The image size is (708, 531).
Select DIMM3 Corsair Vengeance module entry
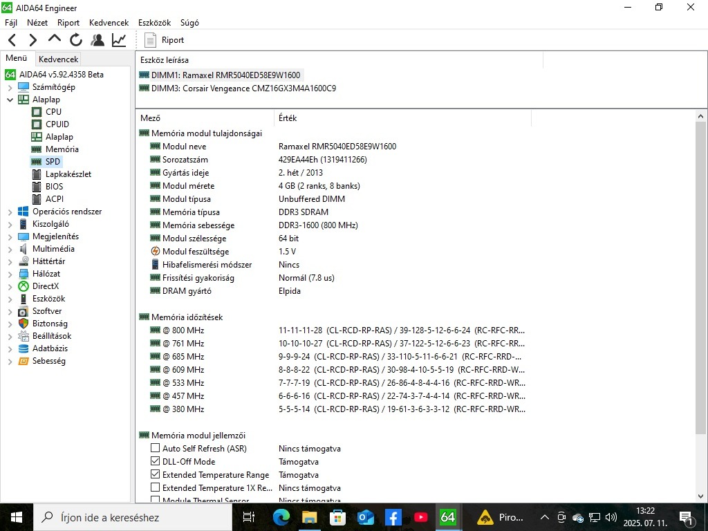(x=243, y=88)
